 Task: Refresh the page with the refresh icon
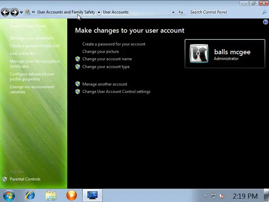pos(181,12)
